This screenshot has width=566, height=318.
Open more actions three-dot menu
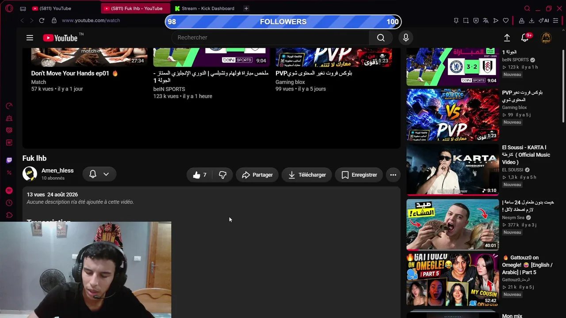393,175
